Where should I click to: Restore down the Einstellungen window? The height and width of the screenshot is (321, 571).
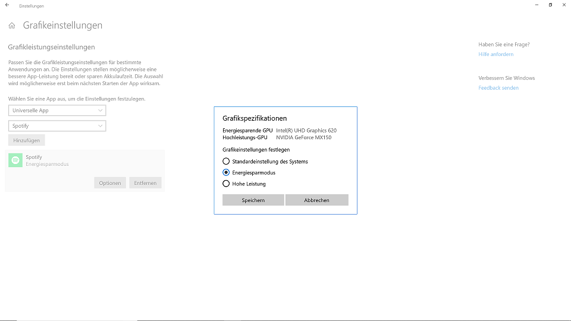(x=550, y=5)
